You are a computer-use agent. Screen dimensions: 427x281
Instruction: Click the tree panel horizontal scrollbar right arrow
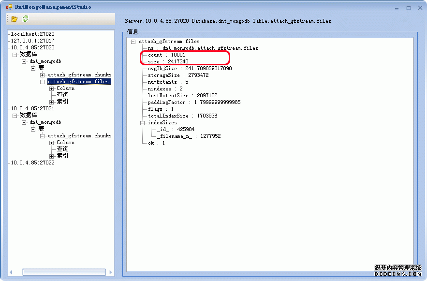pyautogui.click(x=111, y=272)
